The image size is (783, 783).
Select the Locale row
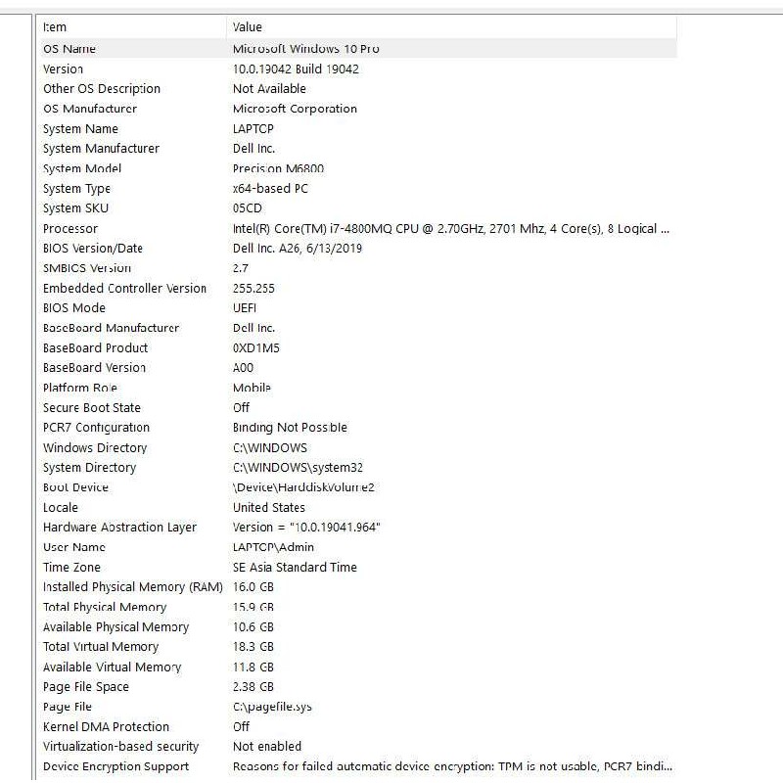click(358, 507)
